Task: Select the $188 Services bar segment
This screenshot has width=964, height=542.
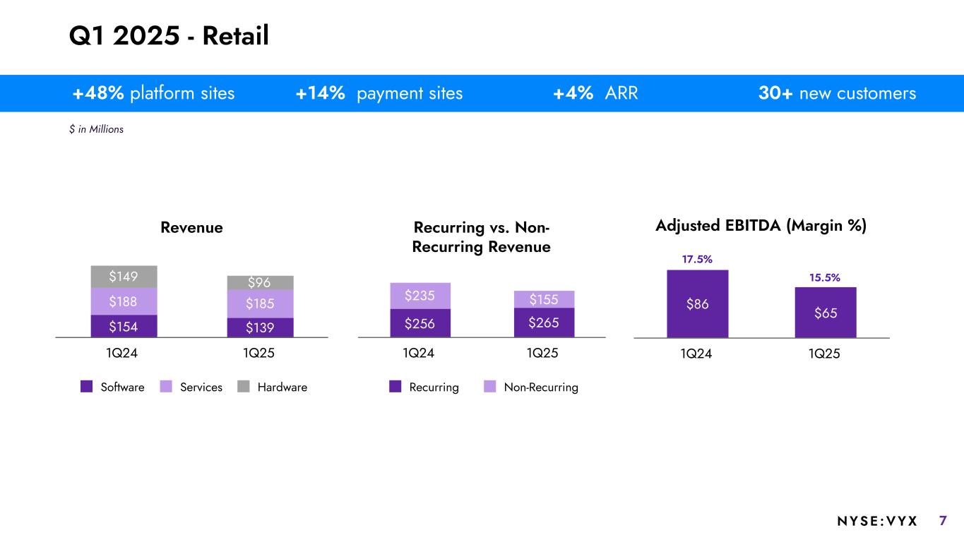Action: [124, 301]
